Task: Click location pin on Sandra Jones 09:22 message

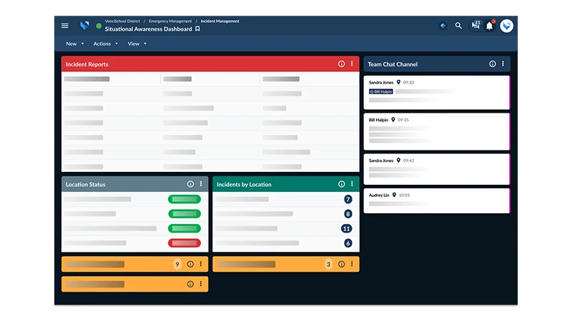Action: click(x=399, y=82)
